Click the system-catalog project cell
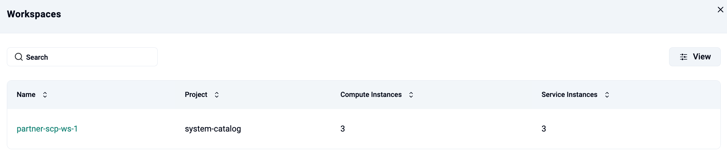The height and width of the screenshot is (156, 727). (x=213, y=129)
